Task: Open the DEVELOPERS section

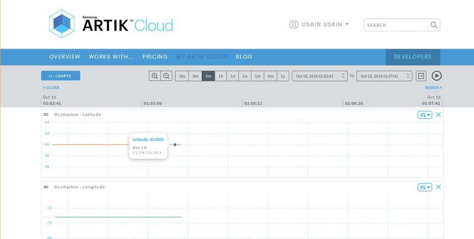Action: tap(412, 57)
